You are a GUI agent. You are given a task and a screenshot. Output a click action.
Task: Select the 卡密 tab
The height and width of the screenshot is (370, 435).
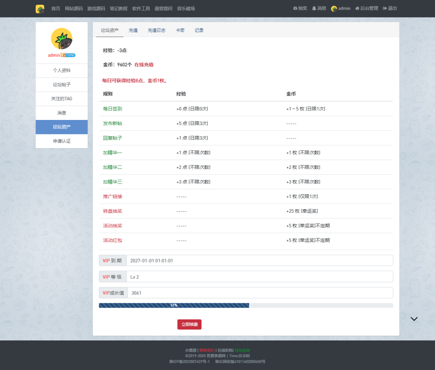click(x=180, y=30)
